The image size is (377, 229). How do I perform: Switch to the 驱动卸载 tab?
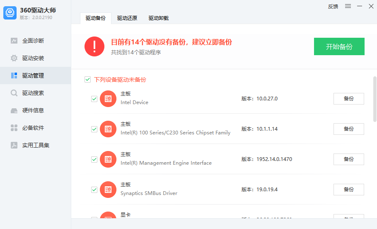coord(158,18)
